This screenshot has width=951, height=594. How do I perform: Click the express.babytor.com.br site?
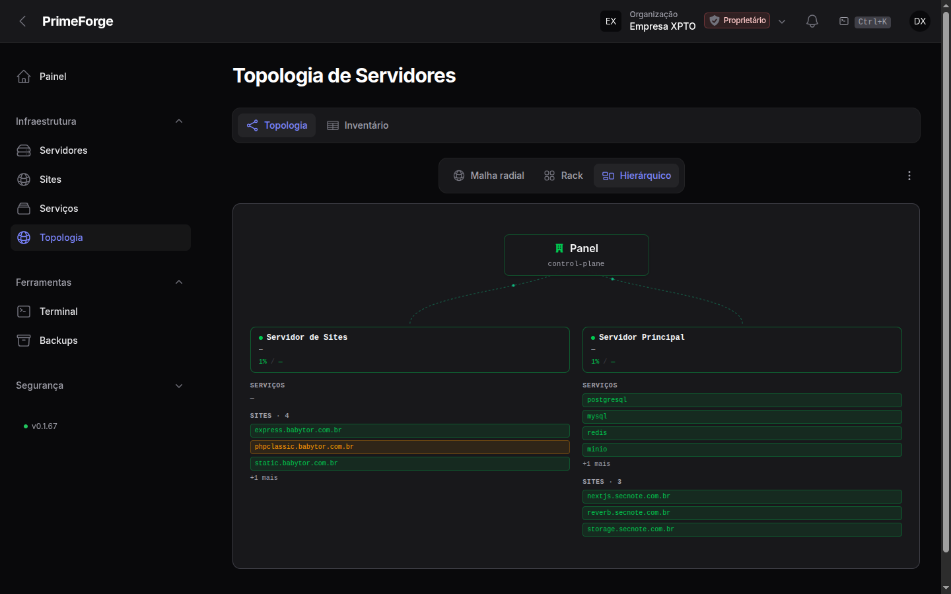(410, 430)
